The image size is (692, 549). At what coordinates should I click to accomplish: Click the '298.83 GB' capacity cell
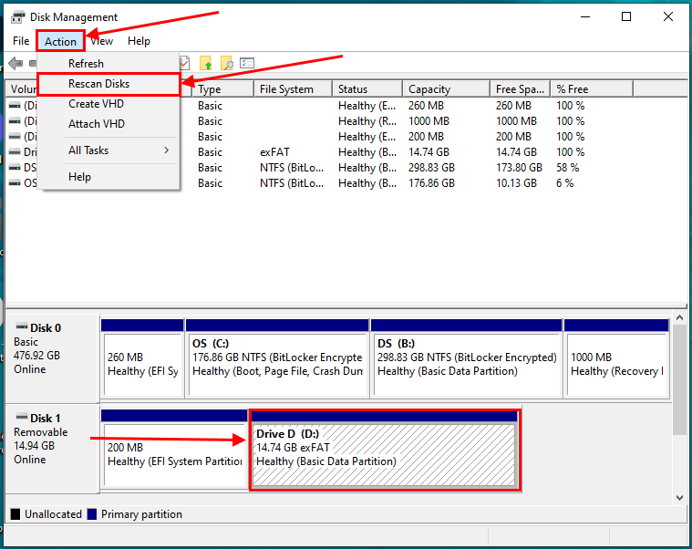pyautogui.click(x=431, y=168)
